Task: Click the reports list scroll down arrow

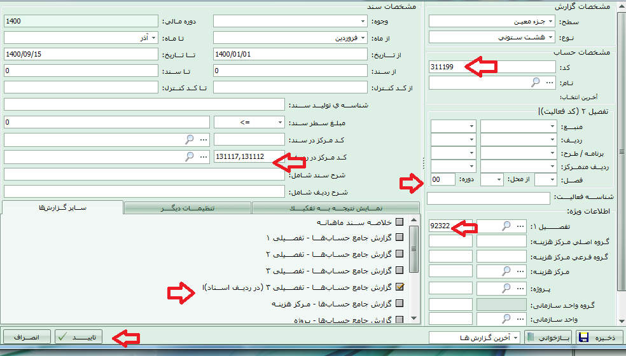Action: 414,318
